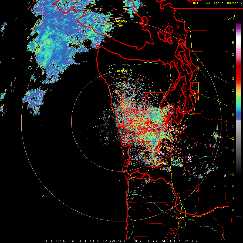Click the 100 NMI range ring label

pyautogui.click(x=121, y=21)
